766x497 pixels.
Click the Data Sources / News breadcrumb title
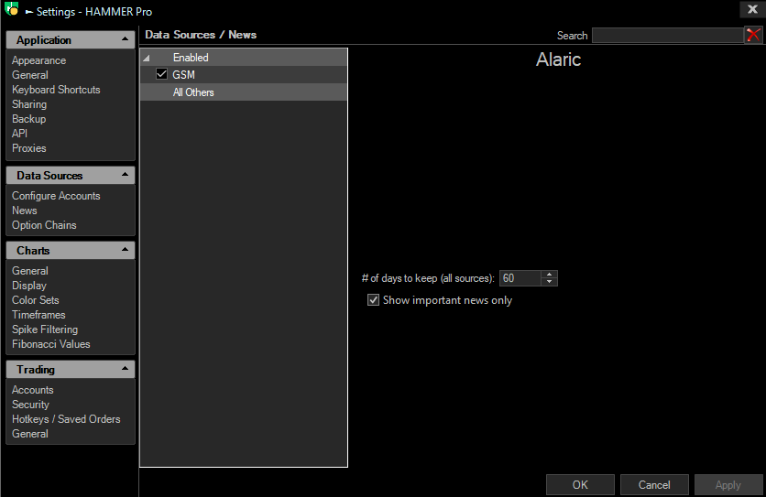(x=201, y=35)
